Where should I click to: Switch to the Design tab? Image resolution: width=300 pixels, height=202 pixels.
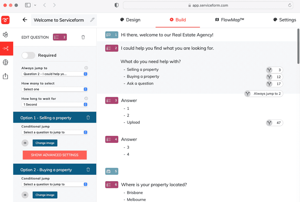pyautogui.click(x=130, y=20)
